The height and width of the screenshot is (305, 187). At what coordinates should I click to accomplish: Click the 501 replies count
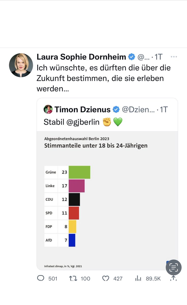pos(53,279)
